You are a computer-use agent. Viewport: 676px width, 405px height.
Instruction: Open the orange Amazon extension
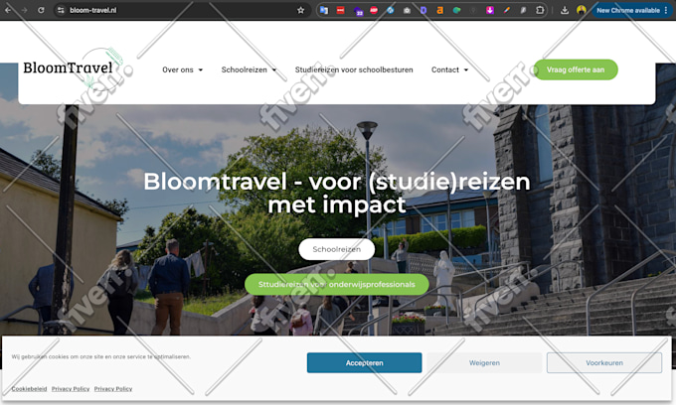click(x=439, y=10)
